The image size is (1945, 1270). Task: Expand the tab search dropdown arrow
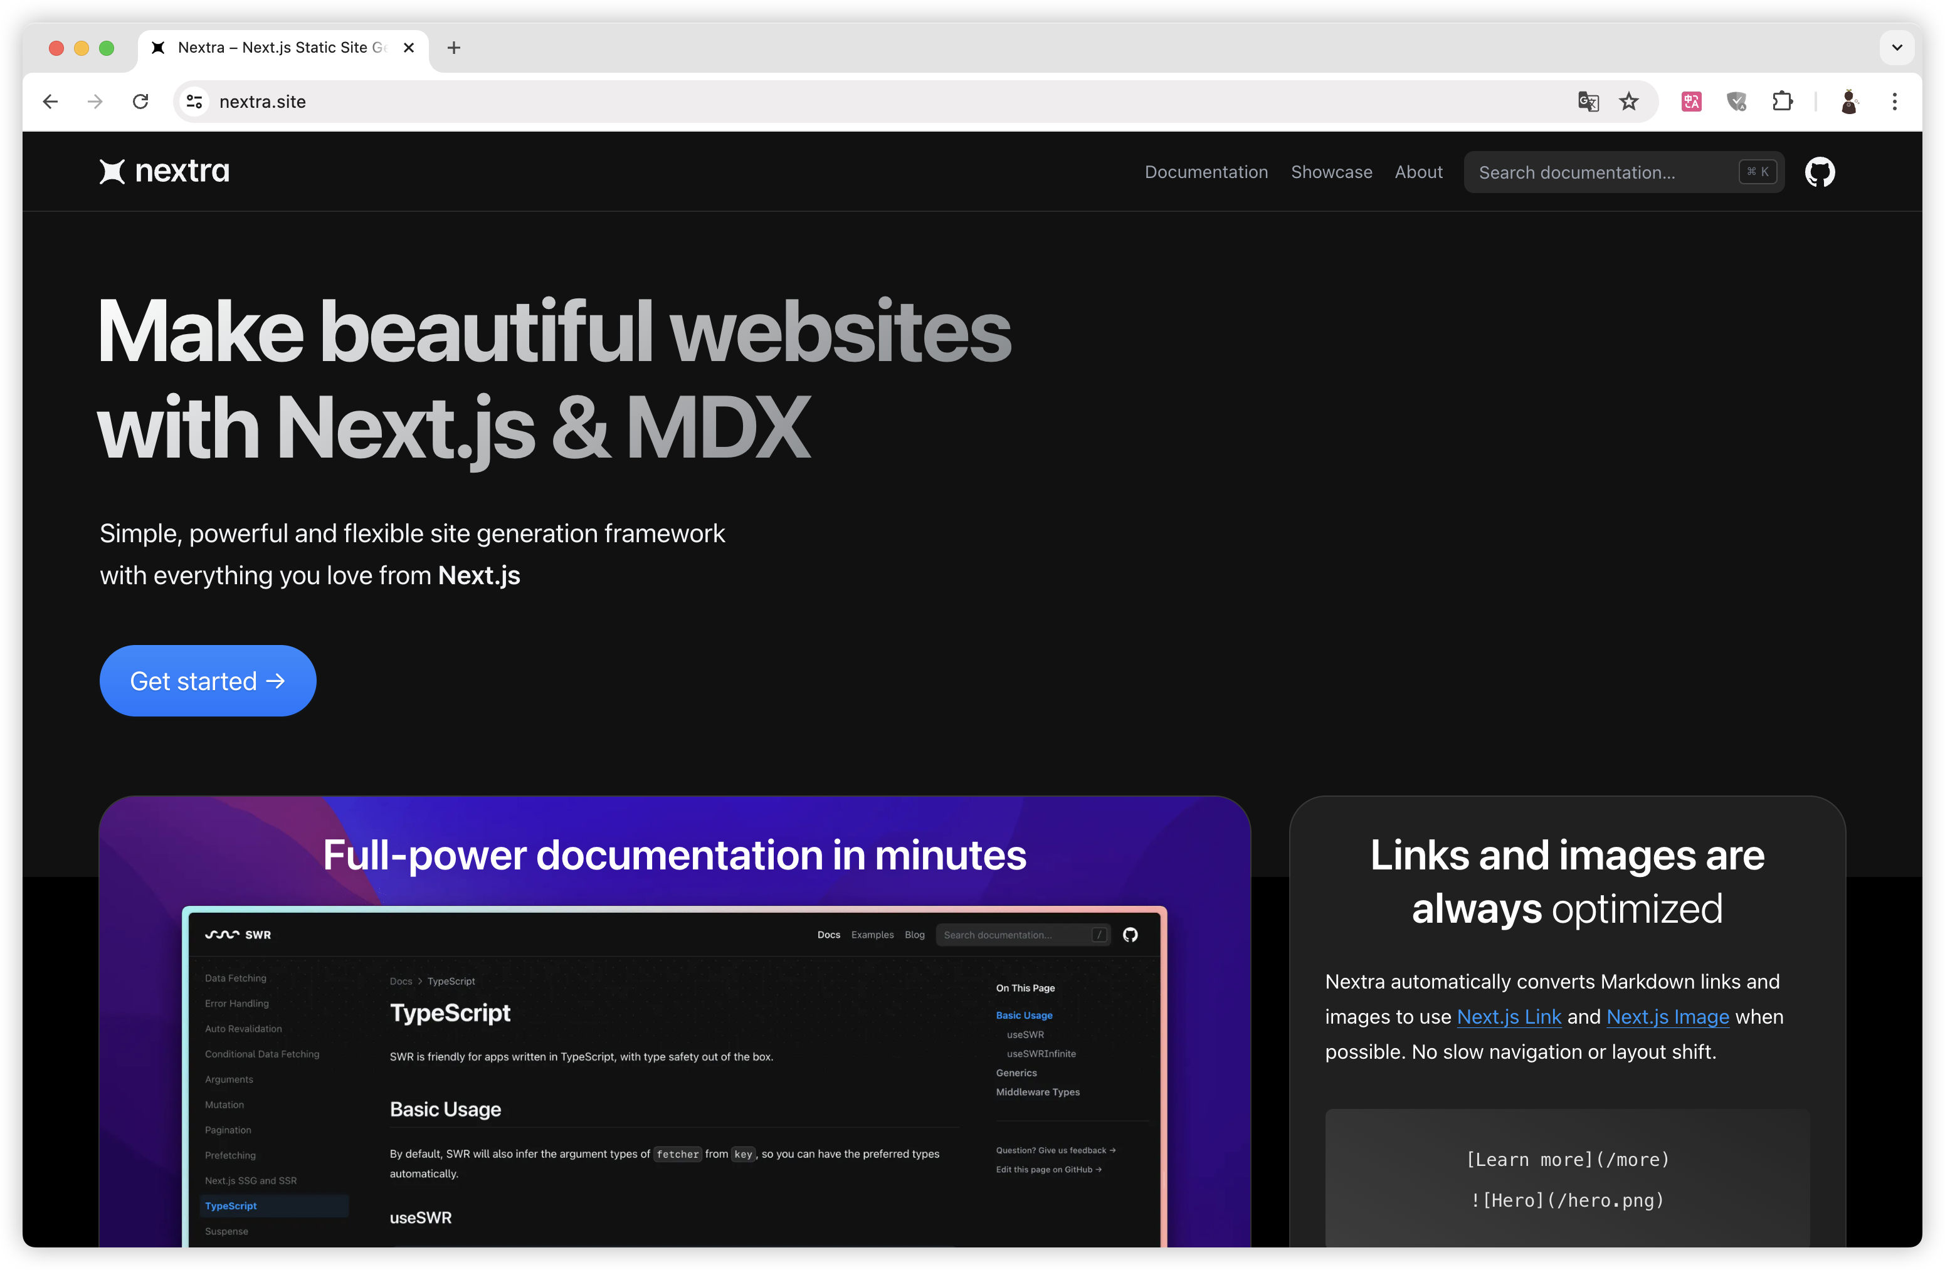pyautogui.click(x=1897, y=48)
